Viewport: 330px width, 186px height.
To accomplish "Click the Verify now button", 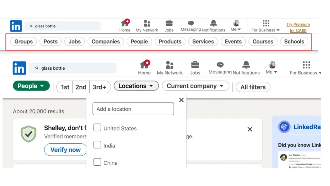I will tap(65, 150).
